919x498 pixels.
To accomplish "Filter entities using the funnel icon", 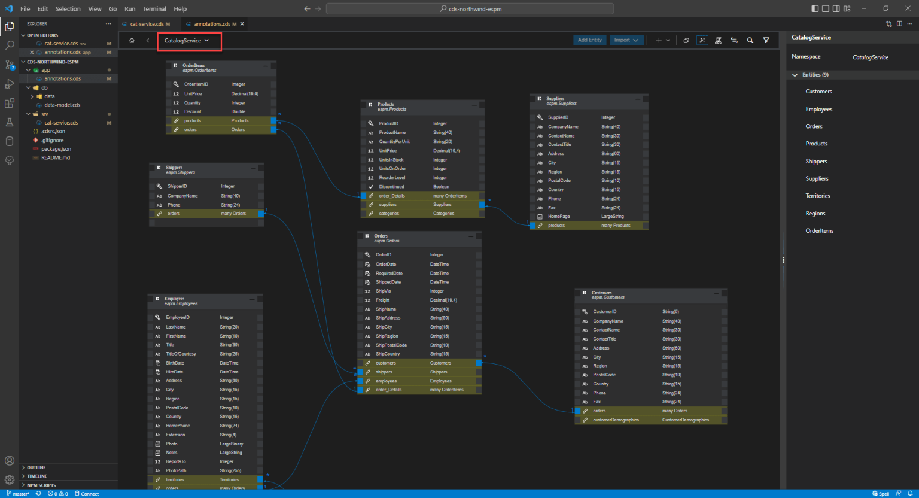I will 766,40.
